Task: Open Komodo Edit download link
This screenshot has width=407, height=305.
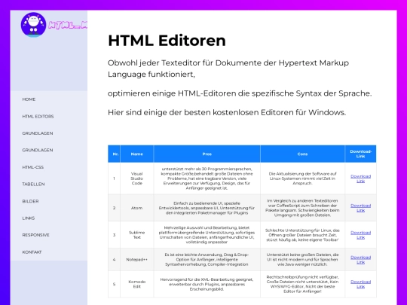Action: [x=360, y=284]
